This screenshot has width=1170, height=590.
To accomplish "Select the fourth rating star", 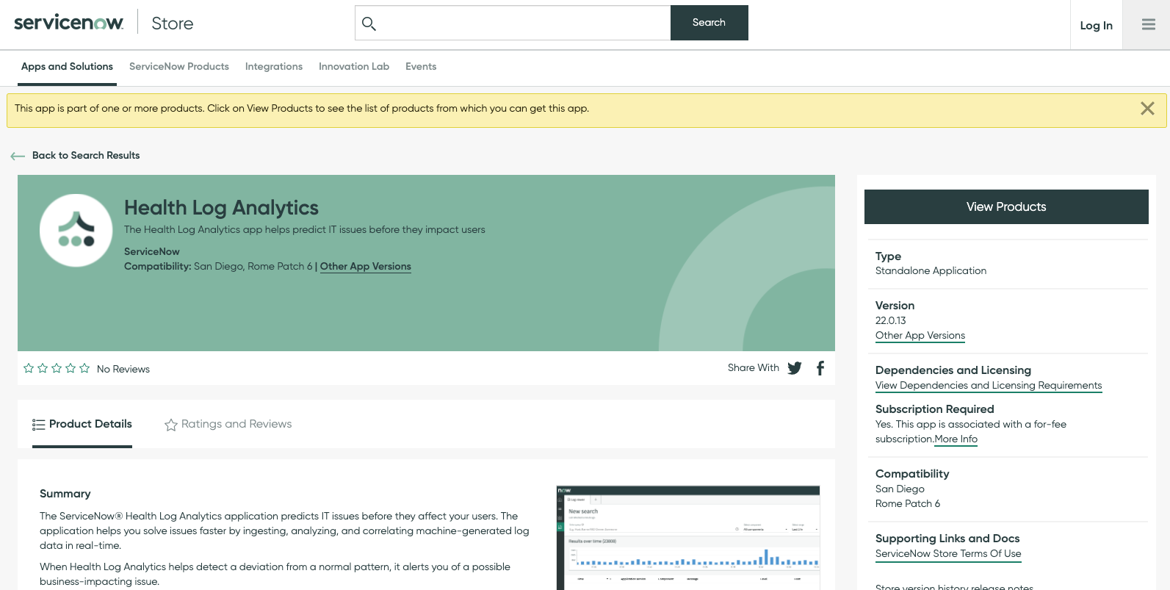I will pyautogui.click(x=71, y=368).
